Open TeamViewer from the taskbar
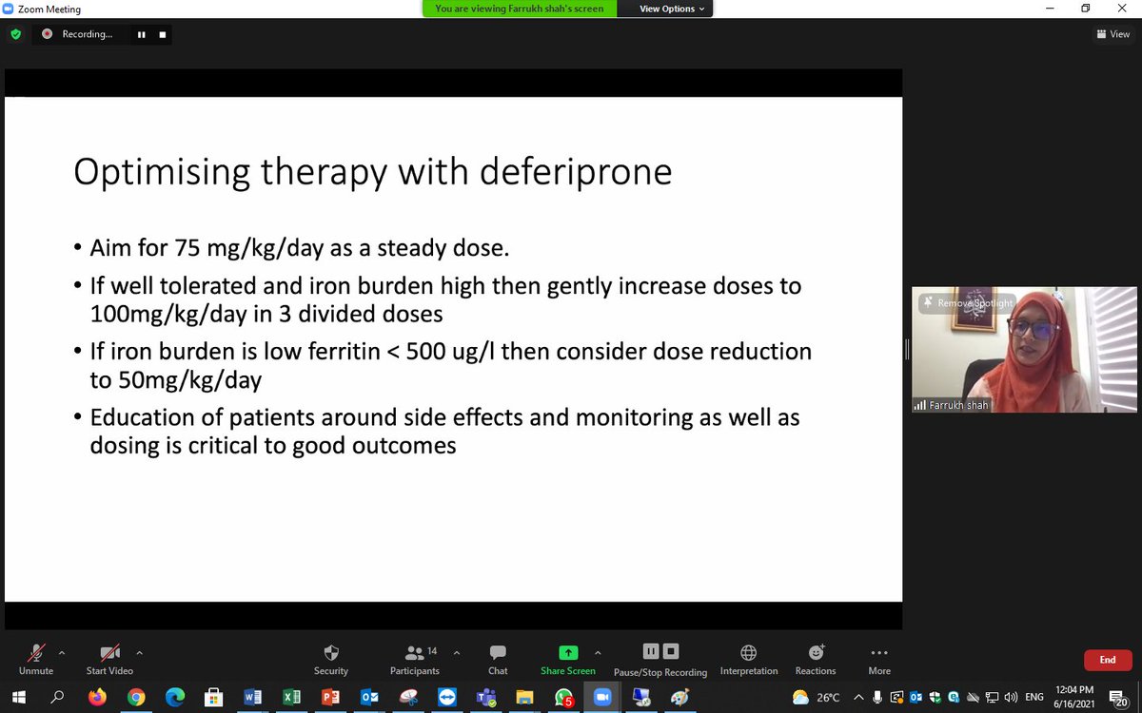Viewport: 1142px width, 713px height. click(447, 697)
